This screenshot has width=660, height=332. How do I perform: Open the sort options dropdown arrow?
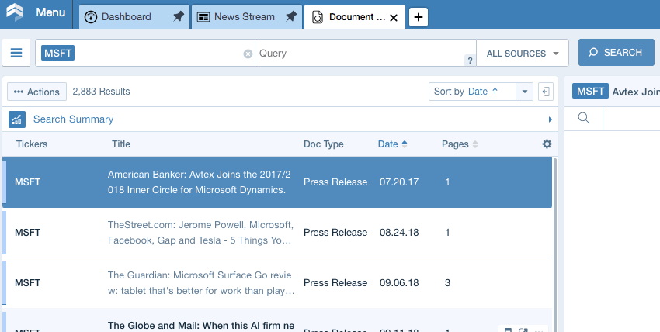[524, 92]
